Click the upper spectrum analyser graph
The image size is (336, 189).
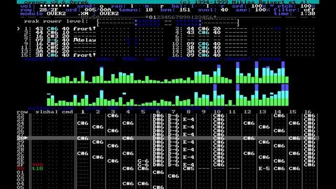click(x=168, y=72)
